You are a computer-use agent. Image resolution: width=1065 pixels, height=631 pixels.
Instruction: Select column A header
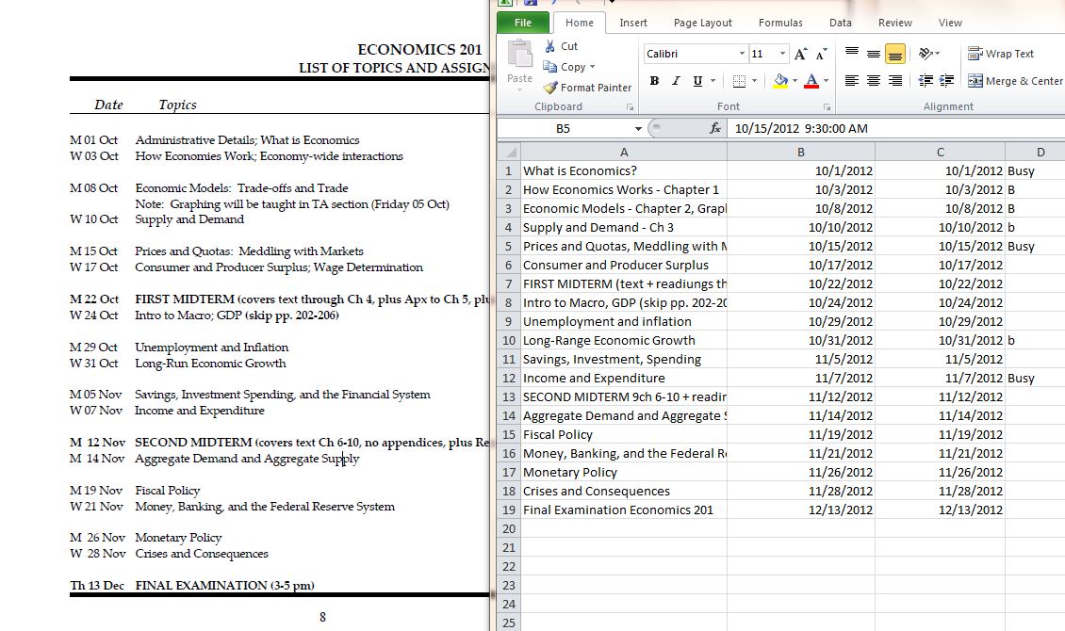click(624, 152)
